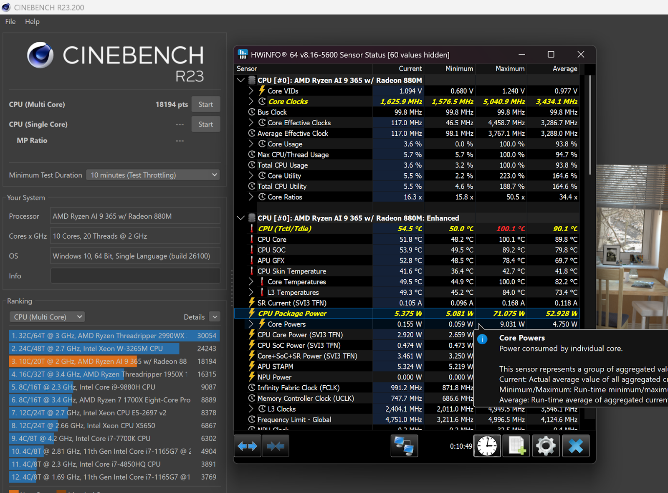Image resolution: width=668 pixels, height=493 pixels.
Task: Click the chip icon of the Enhanced CPU group
Action: (x=252, y=217)
